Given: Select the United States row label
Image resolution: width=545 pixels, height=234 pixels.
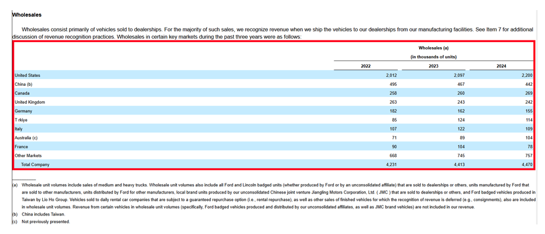Looking at the screenshot, I should click(x=28, y=75).
